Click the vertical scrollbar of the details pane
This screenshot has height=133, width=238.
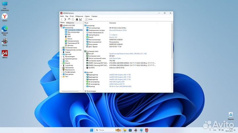point(172,41)
